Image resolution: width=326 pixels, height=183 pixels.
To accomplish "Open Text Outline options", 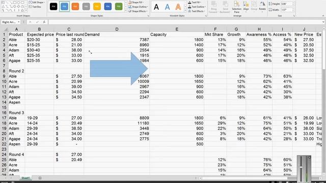I will (x=197, y=7).
